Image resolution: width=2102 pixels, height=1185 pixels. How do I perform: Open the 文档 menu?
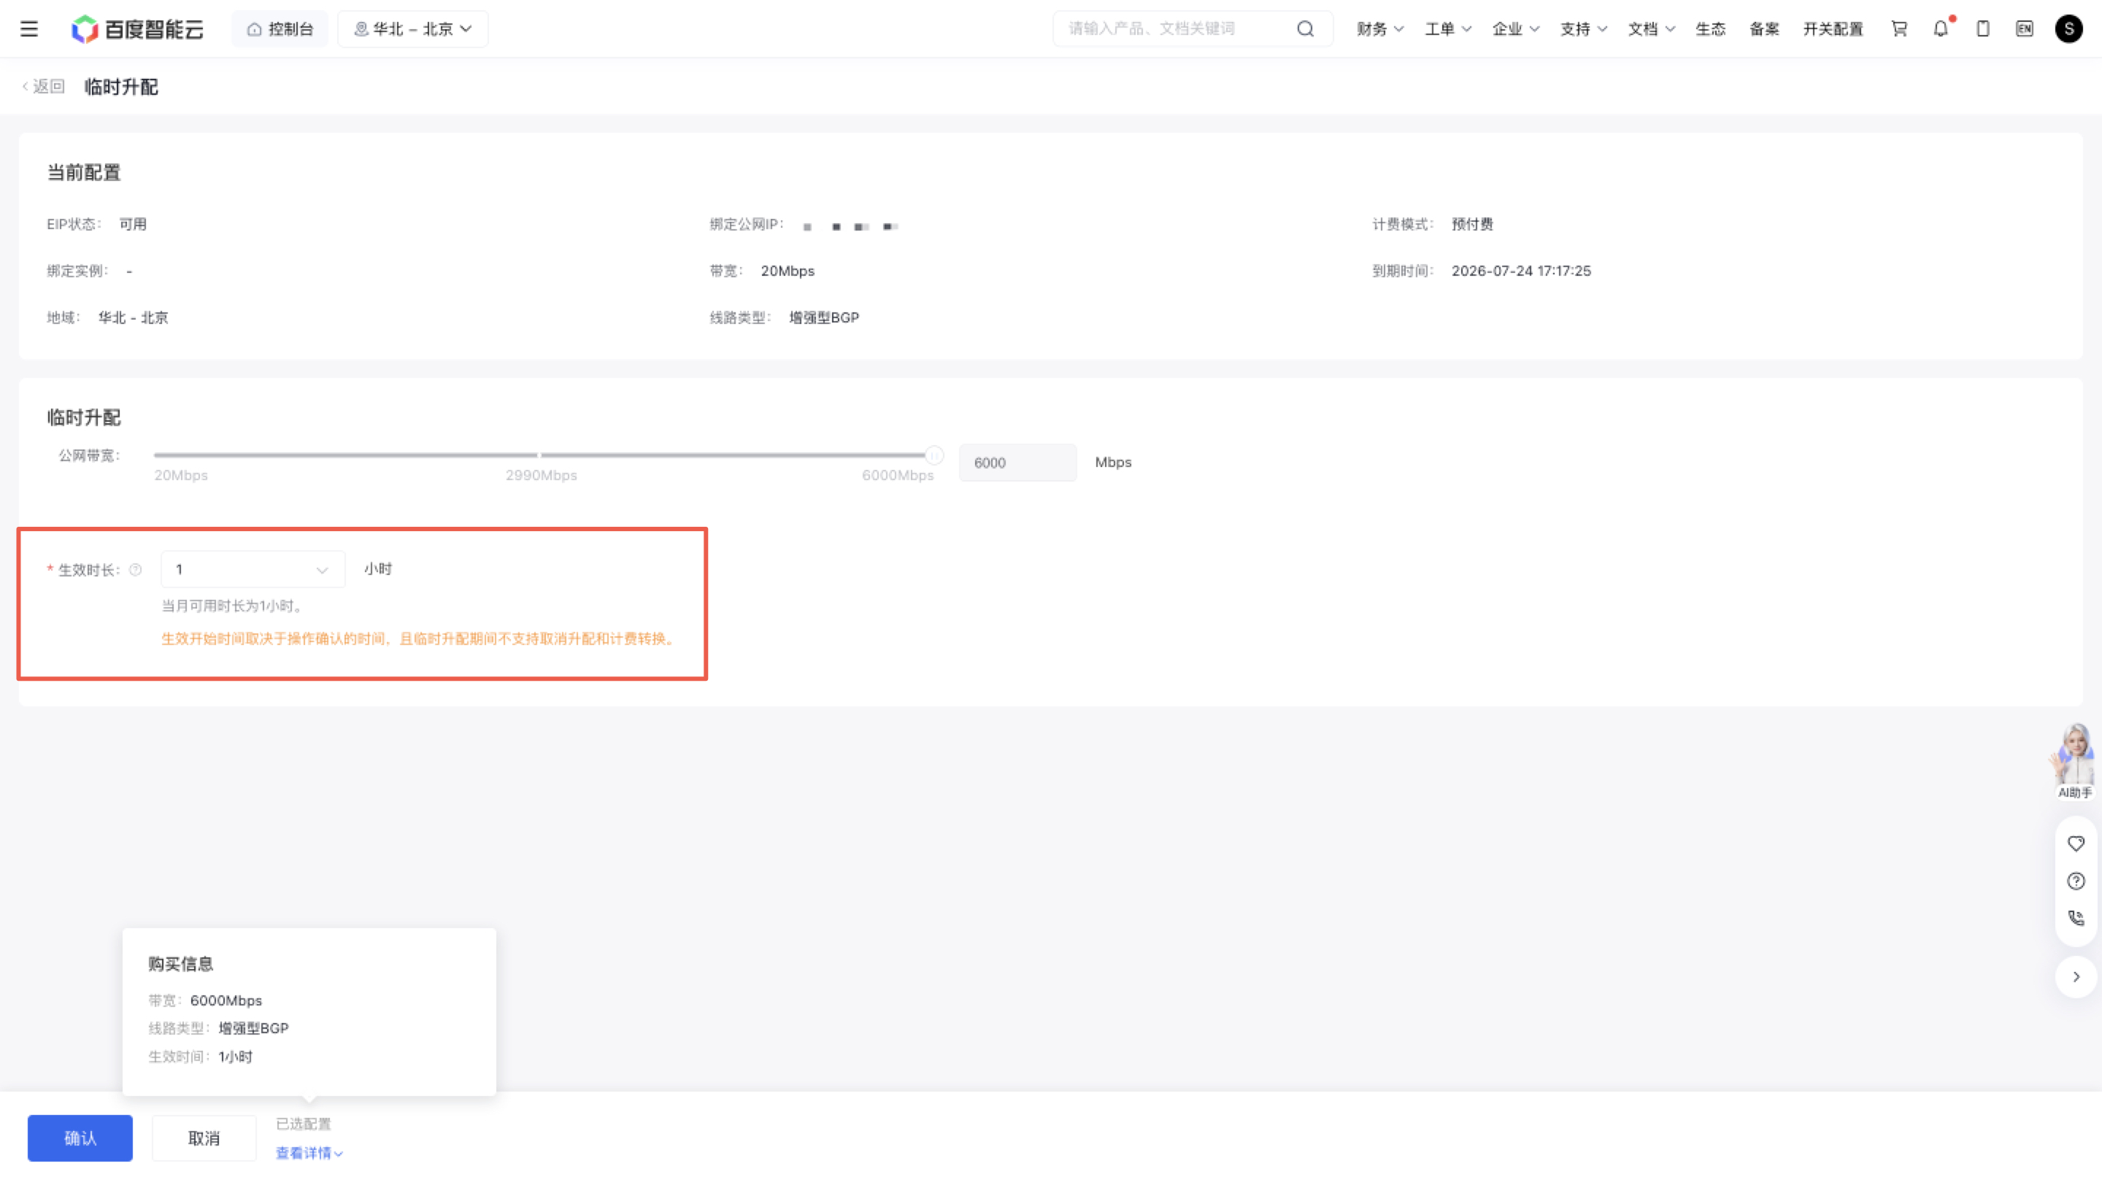tap(1651, 29)
